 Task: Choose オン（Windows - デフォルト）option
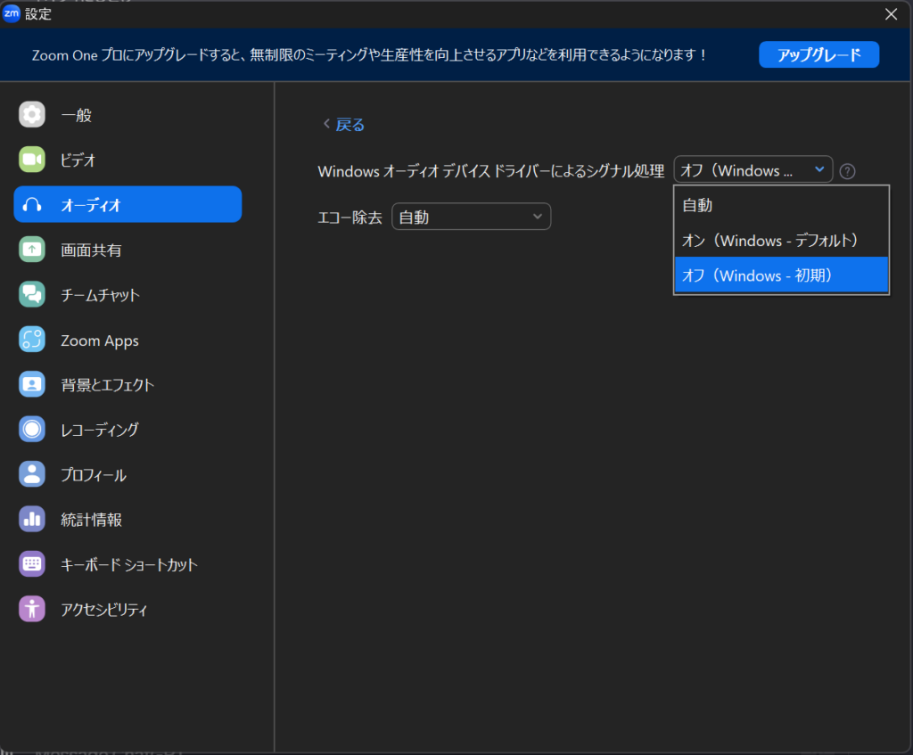pyautogui.click(x=781, y=240)
